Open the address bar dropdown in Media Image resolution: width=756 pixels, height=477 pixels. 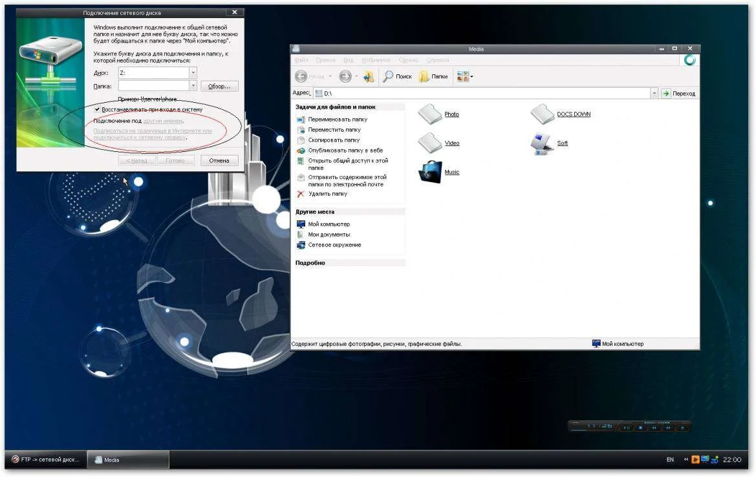[654, 93]
